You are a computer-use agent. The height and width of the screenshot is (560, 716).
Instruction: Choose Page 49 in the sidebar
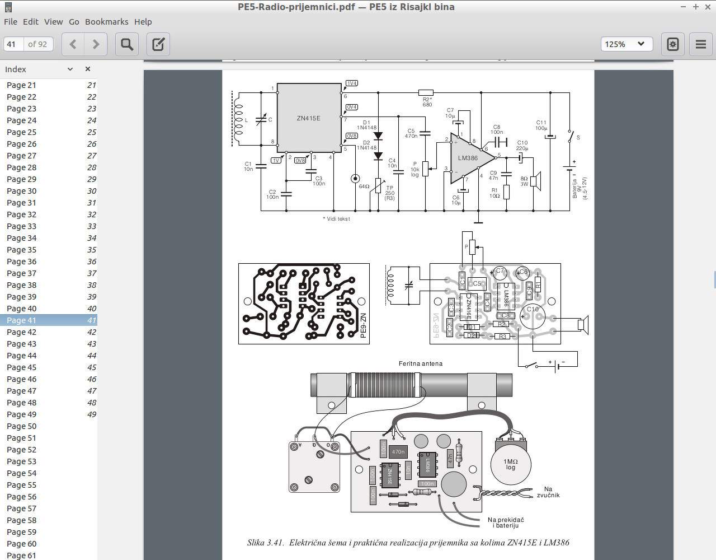tap(49, 414)
